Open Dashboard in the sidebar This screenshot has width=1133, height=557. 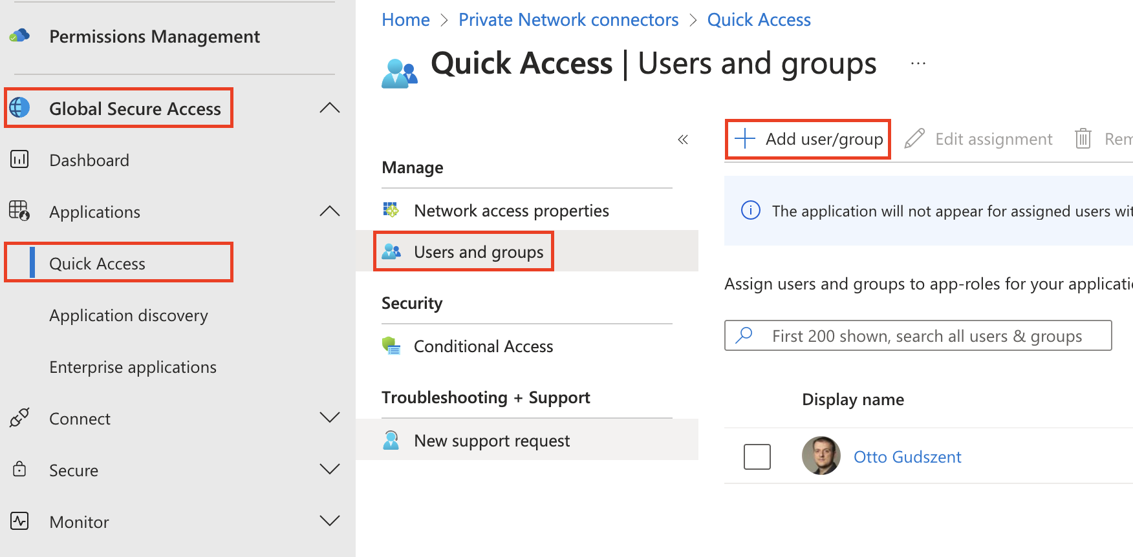[89, 160]
